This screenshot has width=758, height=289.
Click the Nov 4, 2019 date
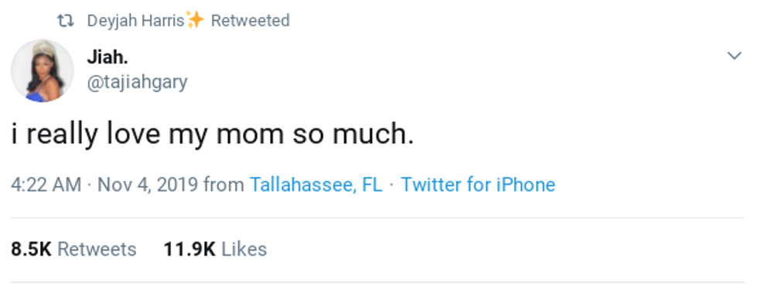[x=148, y=185]
